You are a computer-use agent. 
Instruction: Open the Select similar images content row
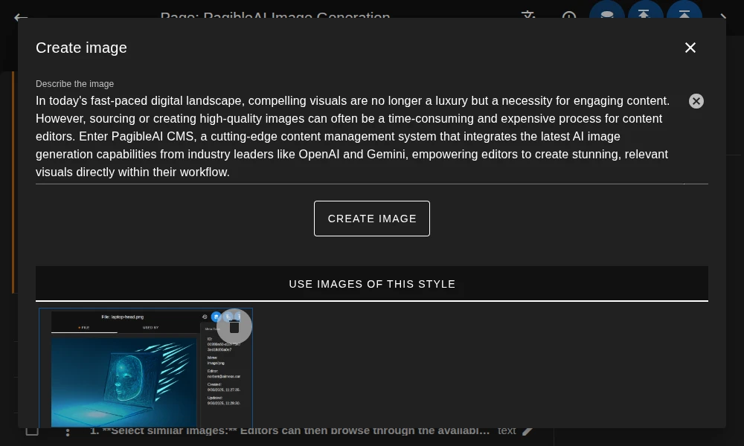pyautogui.click(x=290, y=431)
